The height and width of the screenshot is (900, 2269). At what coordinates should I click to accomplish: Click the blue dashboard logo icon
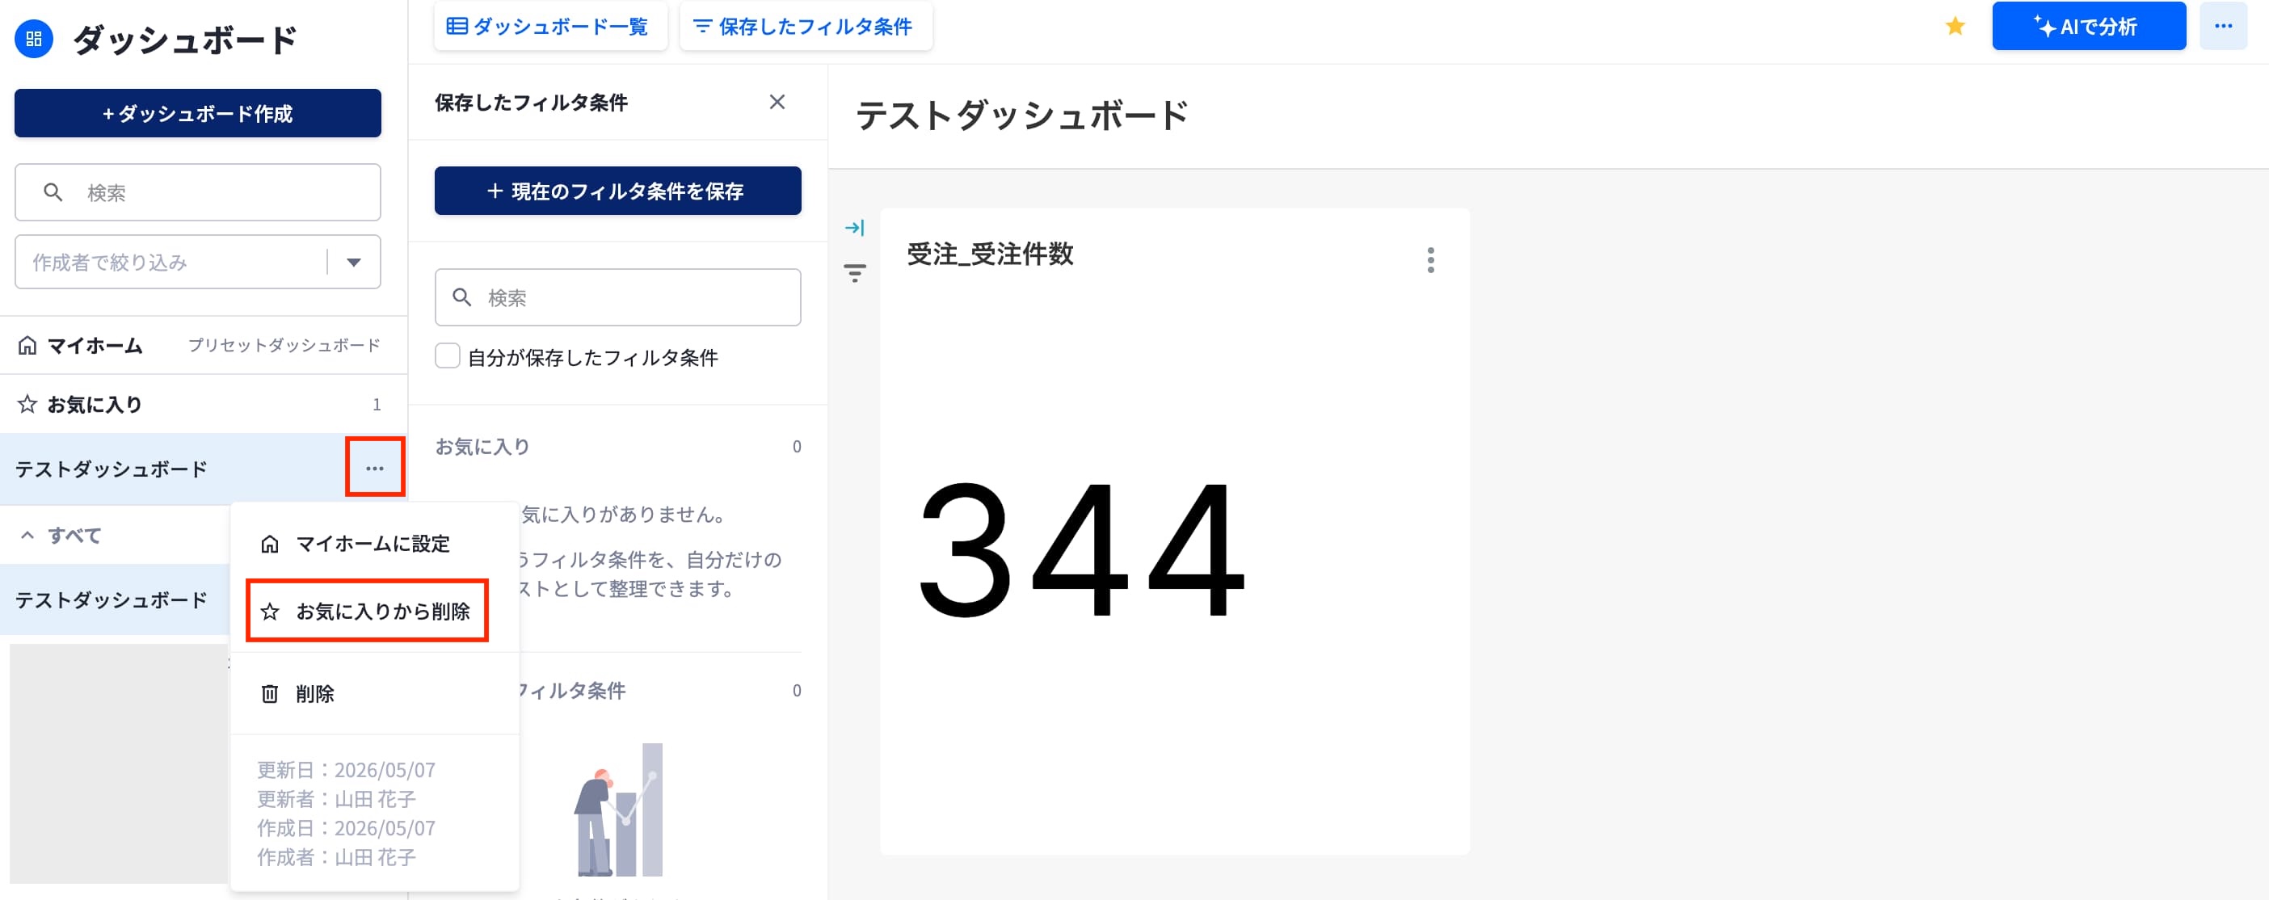coord(35,39)
